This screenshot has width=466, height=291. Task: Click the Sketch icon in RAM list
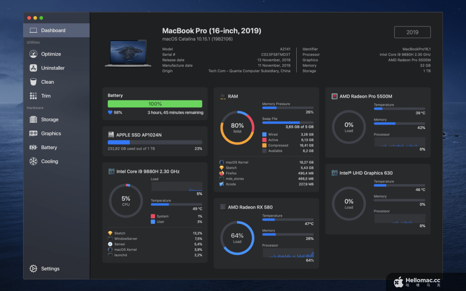coord(222,168)
